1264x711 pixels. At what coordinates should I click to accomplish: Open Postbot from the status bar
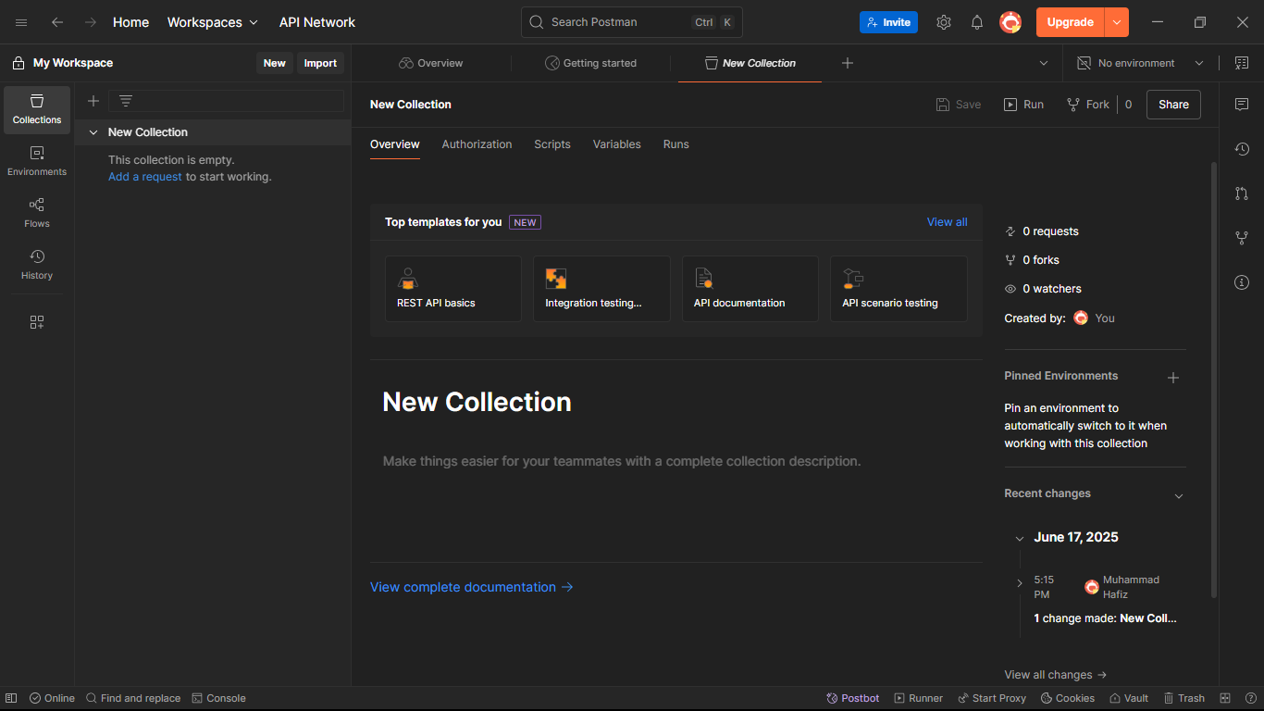(x=853, y=698)
